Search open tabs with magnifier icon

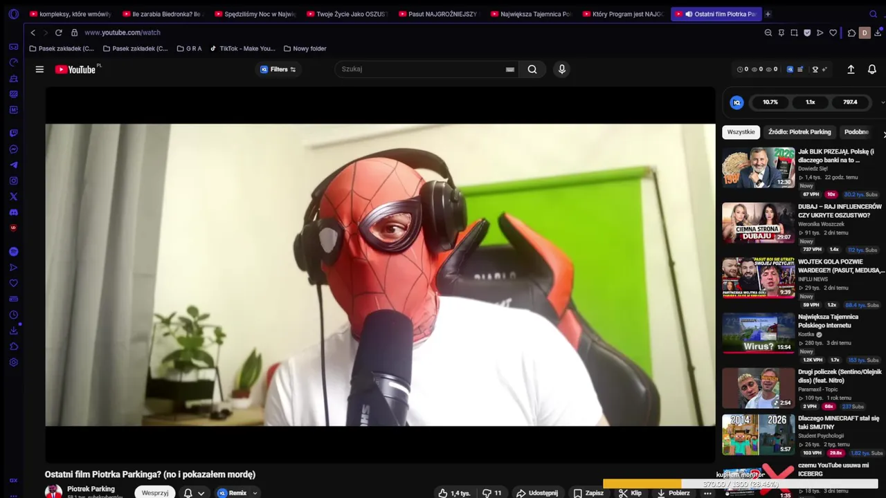(x=874, y=14)
